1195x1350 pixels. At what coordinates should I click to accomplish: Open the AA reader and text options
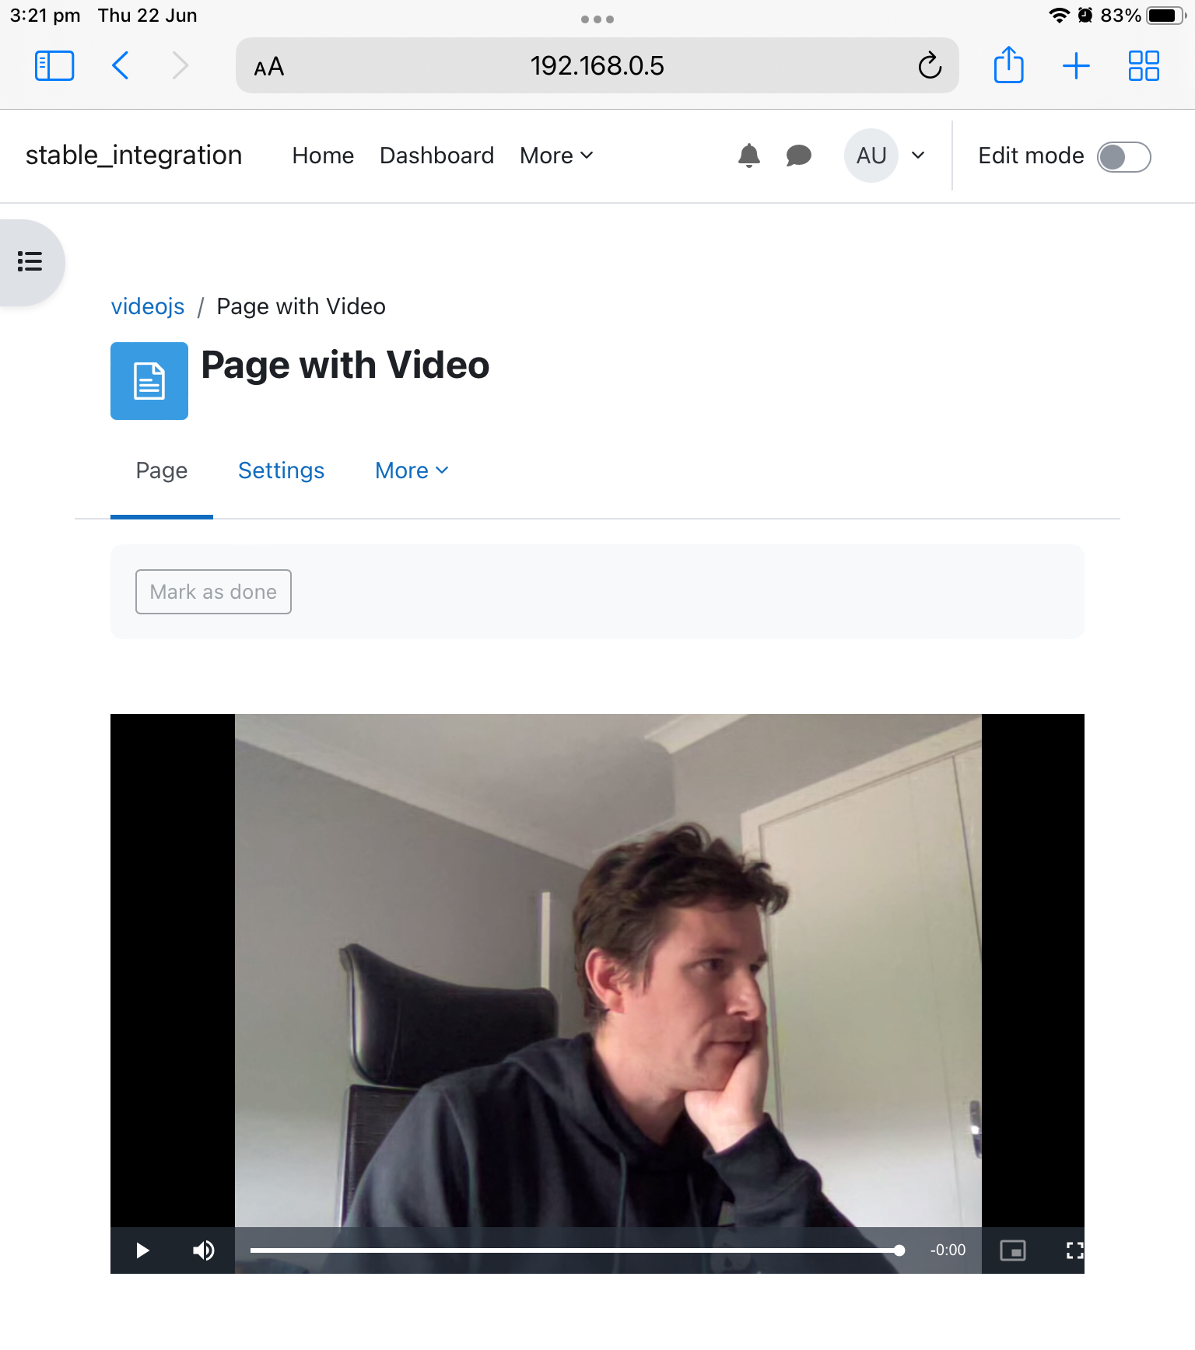pos(269,67)
